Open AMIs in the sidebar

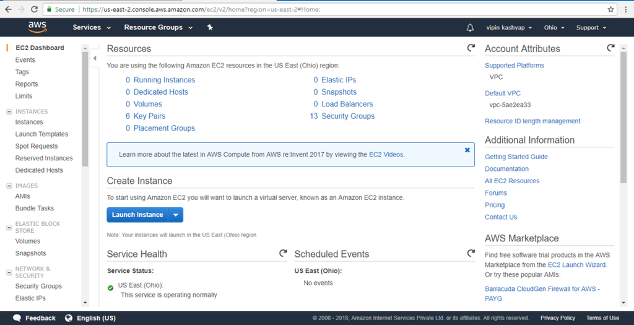[x=23, y=196]
